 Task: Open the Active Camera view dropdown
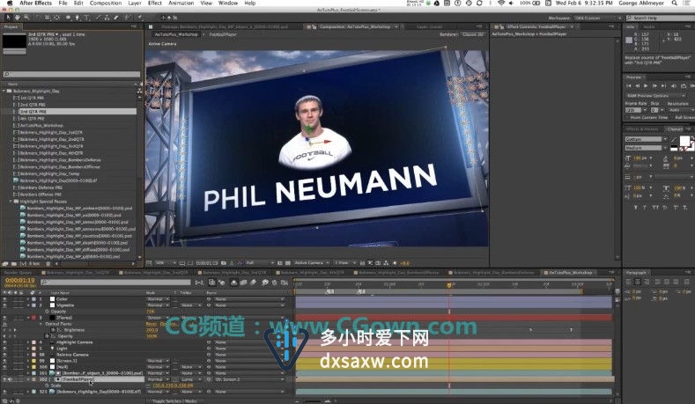click(x=312, y=262)
